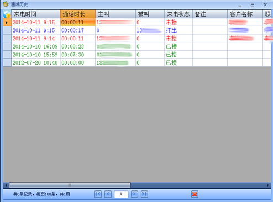Select the cell 2014-10-10 15:59
The height and width of the screenshot is (202, 273).
[x=36, y=55]
